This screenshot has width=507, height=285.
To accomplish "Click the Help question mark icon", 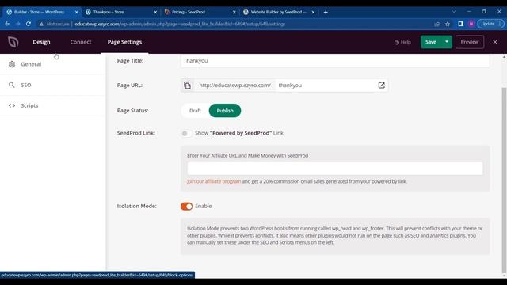I will coord(397,42).
